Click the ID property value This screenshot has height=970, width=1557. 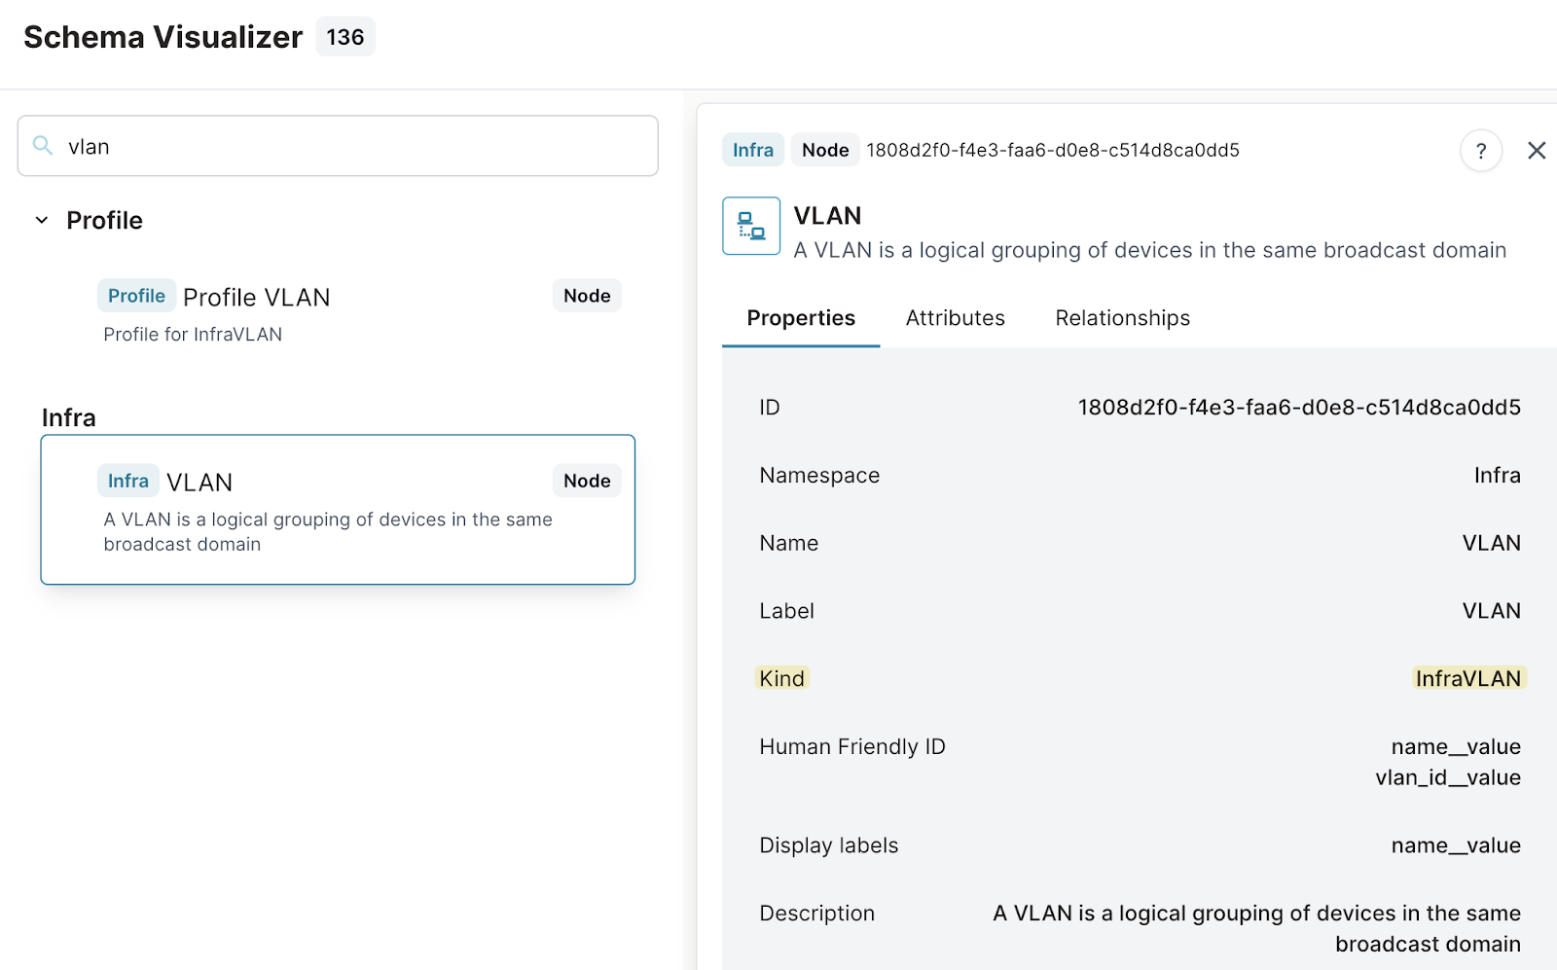(x=1299, y=407)
